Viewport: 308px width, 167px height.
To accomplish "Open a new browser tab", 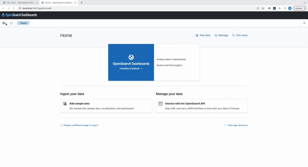I will [x=81, y=3].
